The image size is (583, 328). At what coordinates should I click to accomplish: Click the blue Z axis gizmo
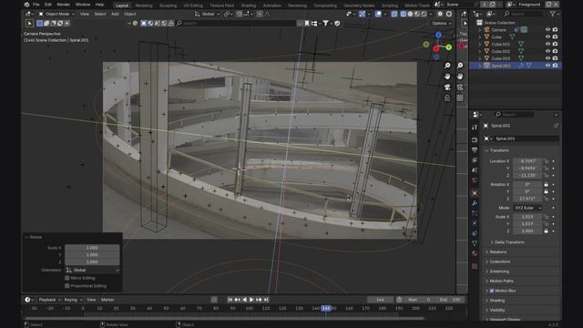tap(438, 35)
